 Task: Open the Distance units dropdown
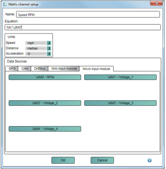(x=38, y=48)
